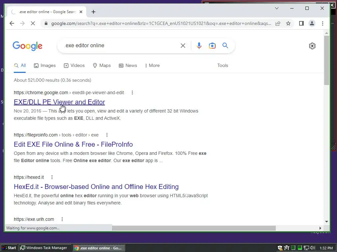
Task: Start voice search with microphone icon
Action: pos(199,46)
